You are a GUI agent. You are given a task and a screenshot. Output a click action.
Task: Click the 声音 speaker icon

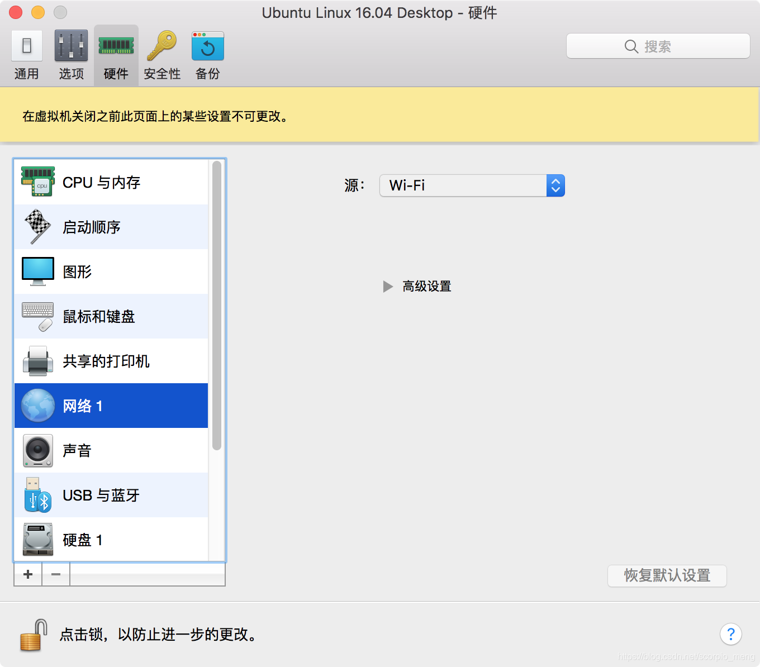point(38,450)
